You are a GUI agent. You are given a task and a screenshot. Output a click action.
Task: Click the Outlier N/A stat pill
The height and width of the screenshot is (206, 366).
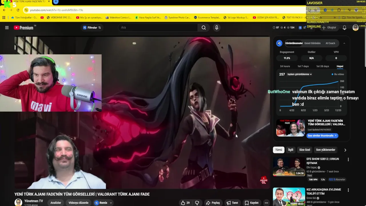311,58
